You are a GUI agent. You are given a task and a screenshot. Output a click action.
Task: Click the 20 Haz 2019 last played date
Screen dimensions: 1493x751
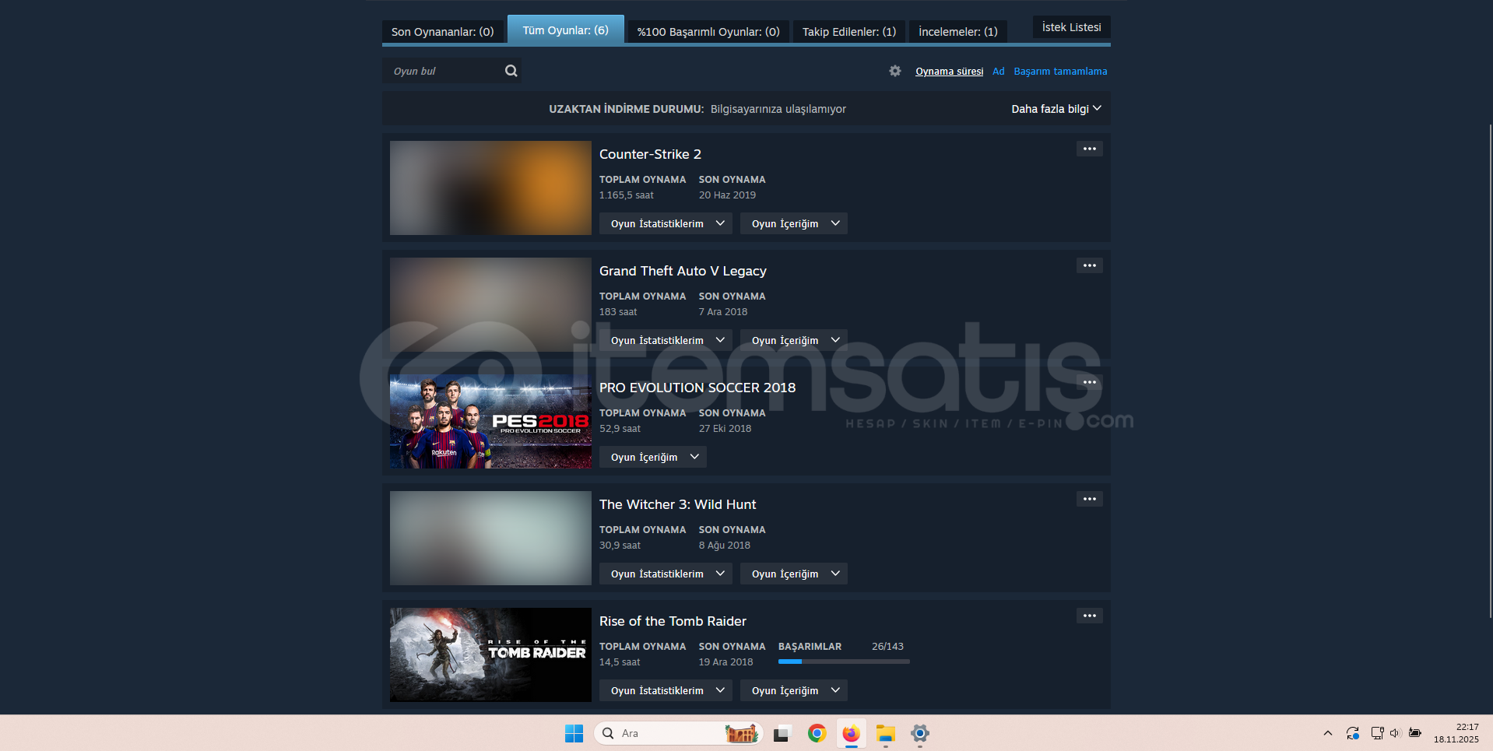[727, 195]
